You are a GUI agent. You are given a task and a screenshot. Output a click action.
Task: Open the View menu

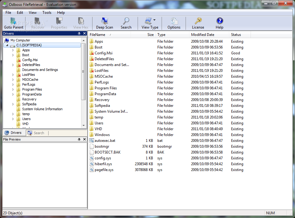click(x=33, y=13)
